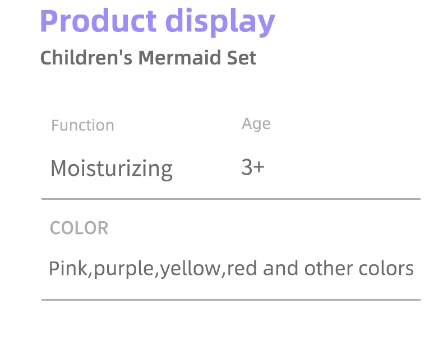This screenshot has width=443, height=341.
Task: Click the "Age" label
Action: 256,124
